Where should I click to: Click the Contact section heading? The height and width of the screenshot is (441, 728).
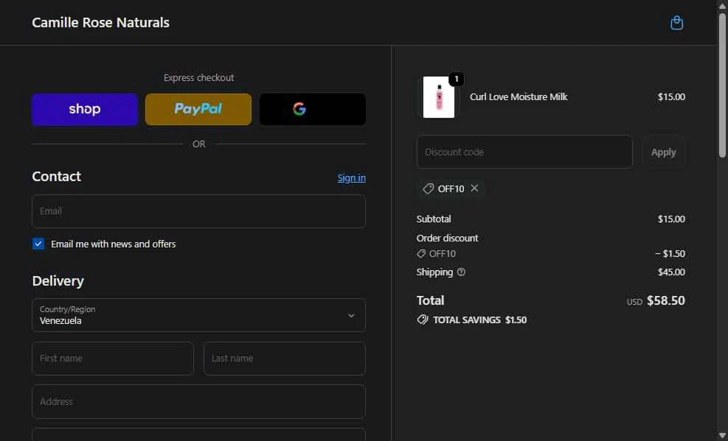(57, 176)
